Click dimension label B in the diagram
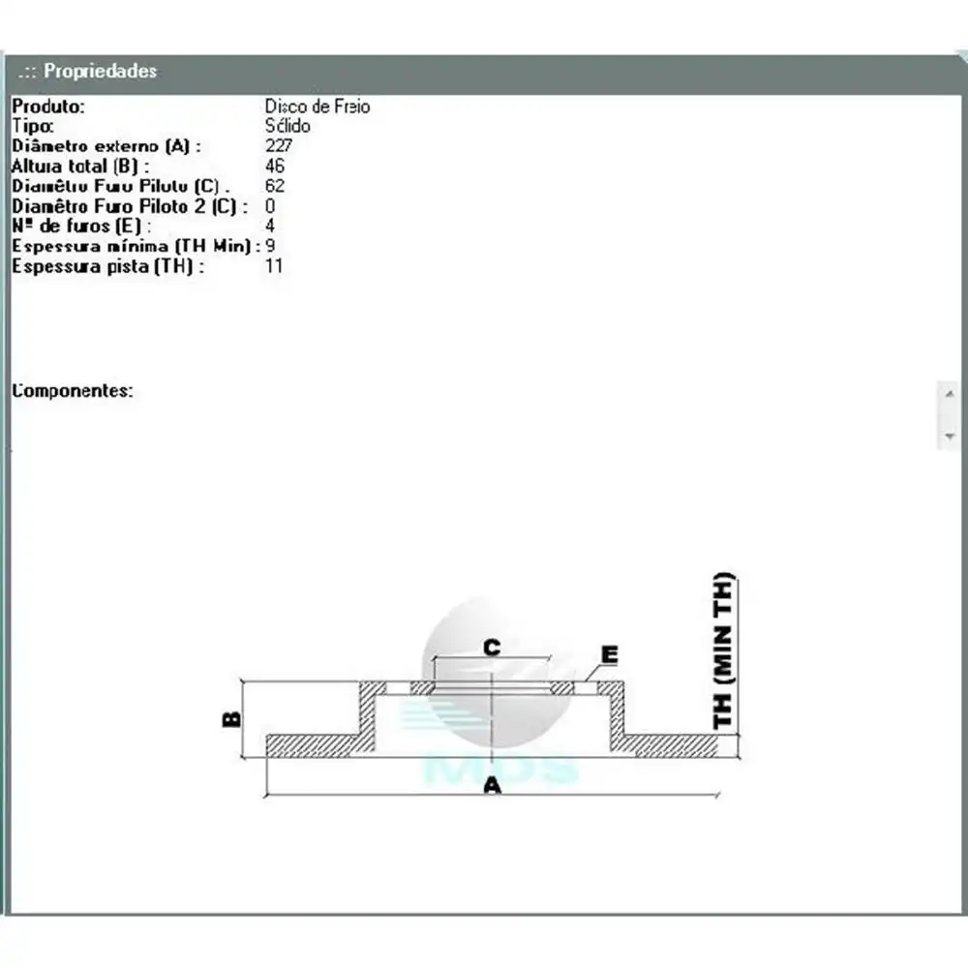The width and height of the screenshot is (968, 968). click(x=232, y=719)
